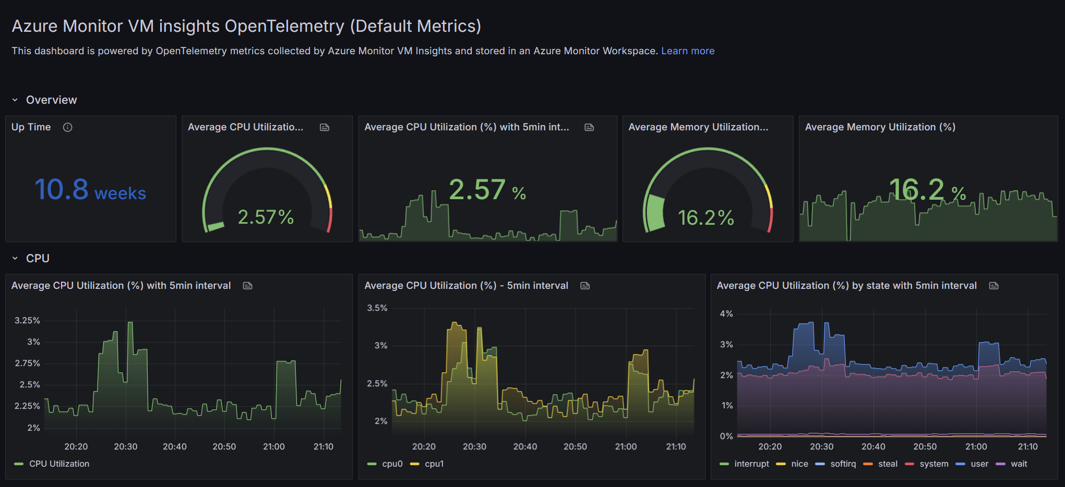Click description icon on CPU 5min stat panel

click(x=589, y=127)
